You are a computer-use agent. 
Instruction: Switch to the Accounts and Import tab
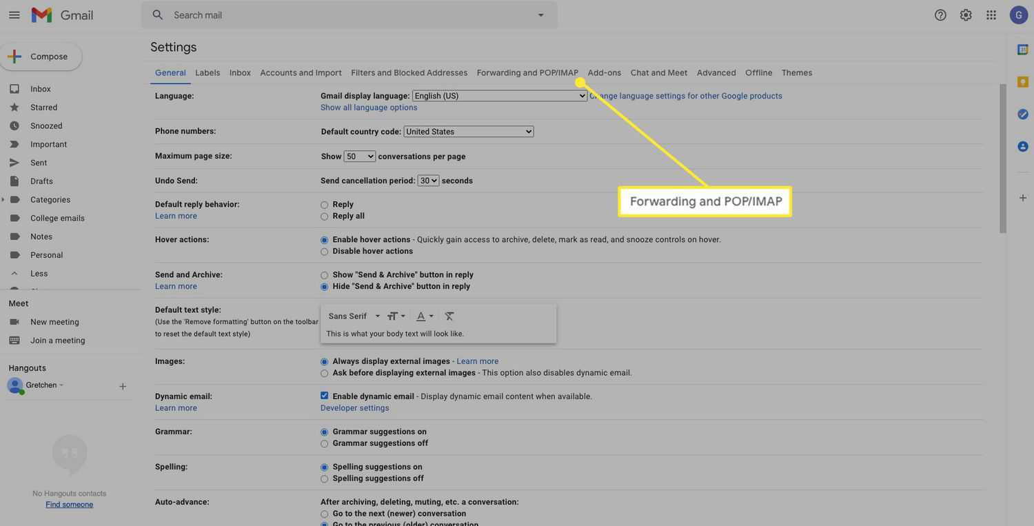pos(301,72)
